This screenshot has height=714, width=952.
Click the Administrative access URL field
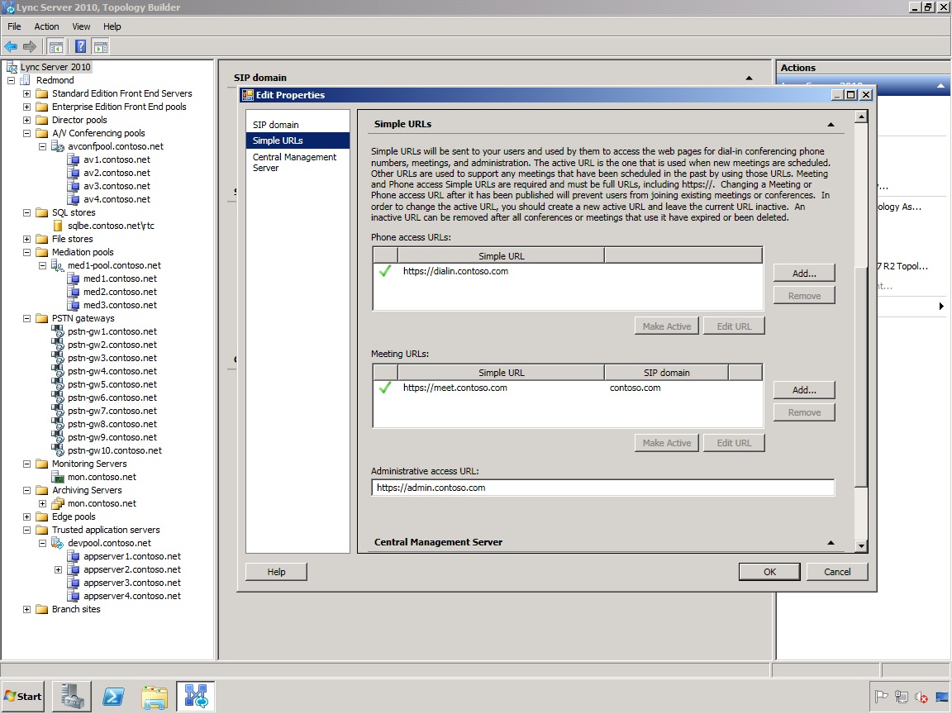pos(602,488)
